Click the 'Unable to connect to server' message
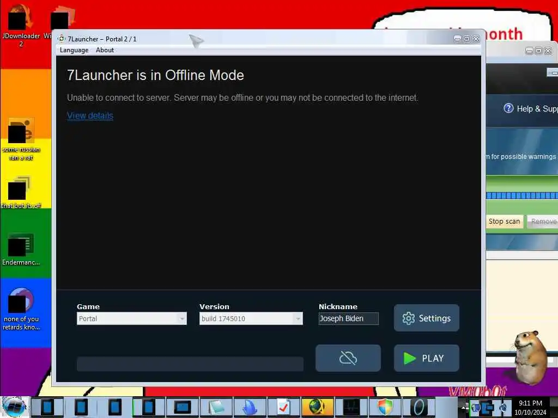The height and width of the screenshot is (418, 558). coord(242,98)
